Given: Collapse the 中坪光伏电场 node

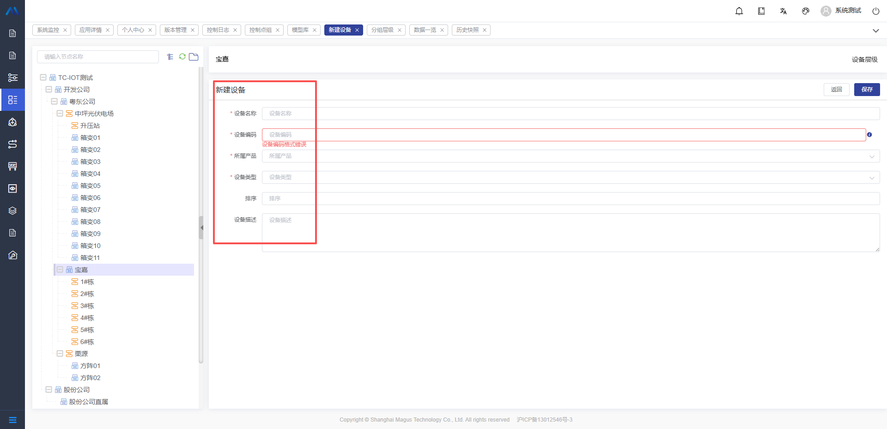Looking at the screenshot, I should [60, 114].
